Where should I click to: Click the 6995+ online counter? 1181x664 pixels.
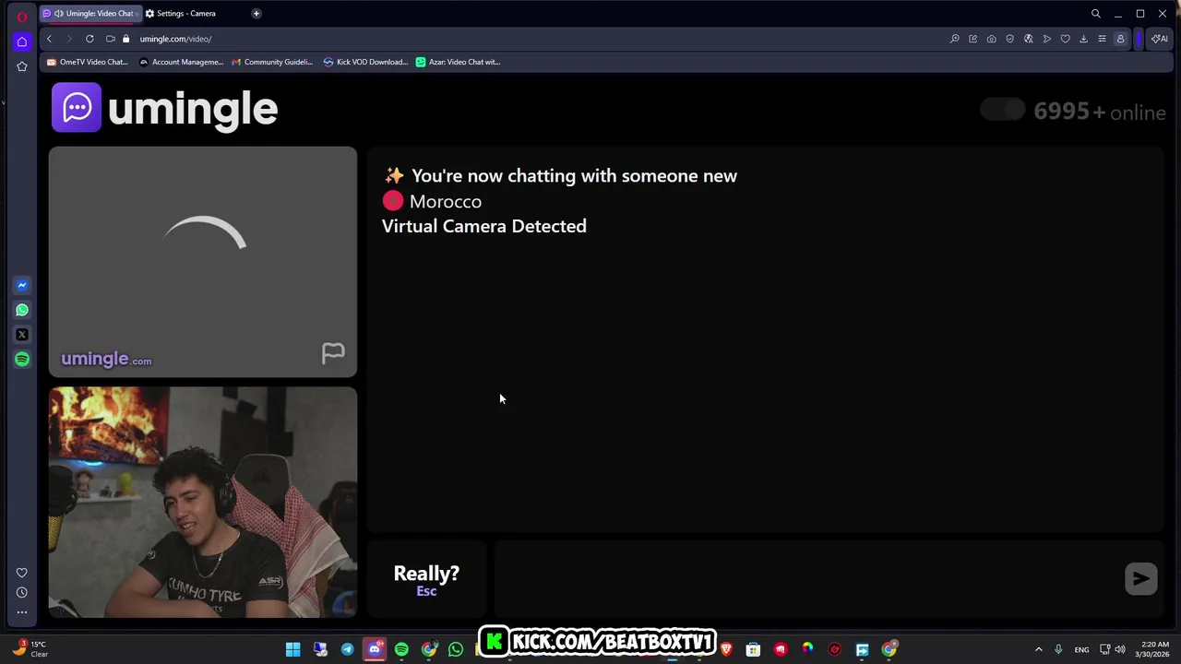tap(1100, 112)
